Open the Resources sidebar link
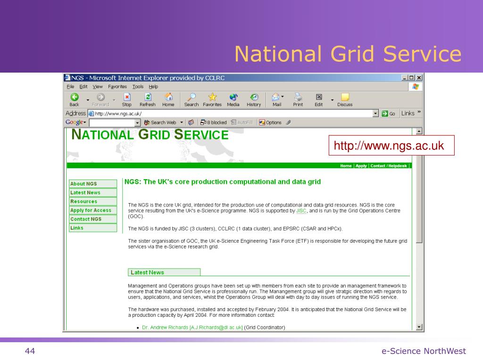483x362 pixels. (93, 201)
